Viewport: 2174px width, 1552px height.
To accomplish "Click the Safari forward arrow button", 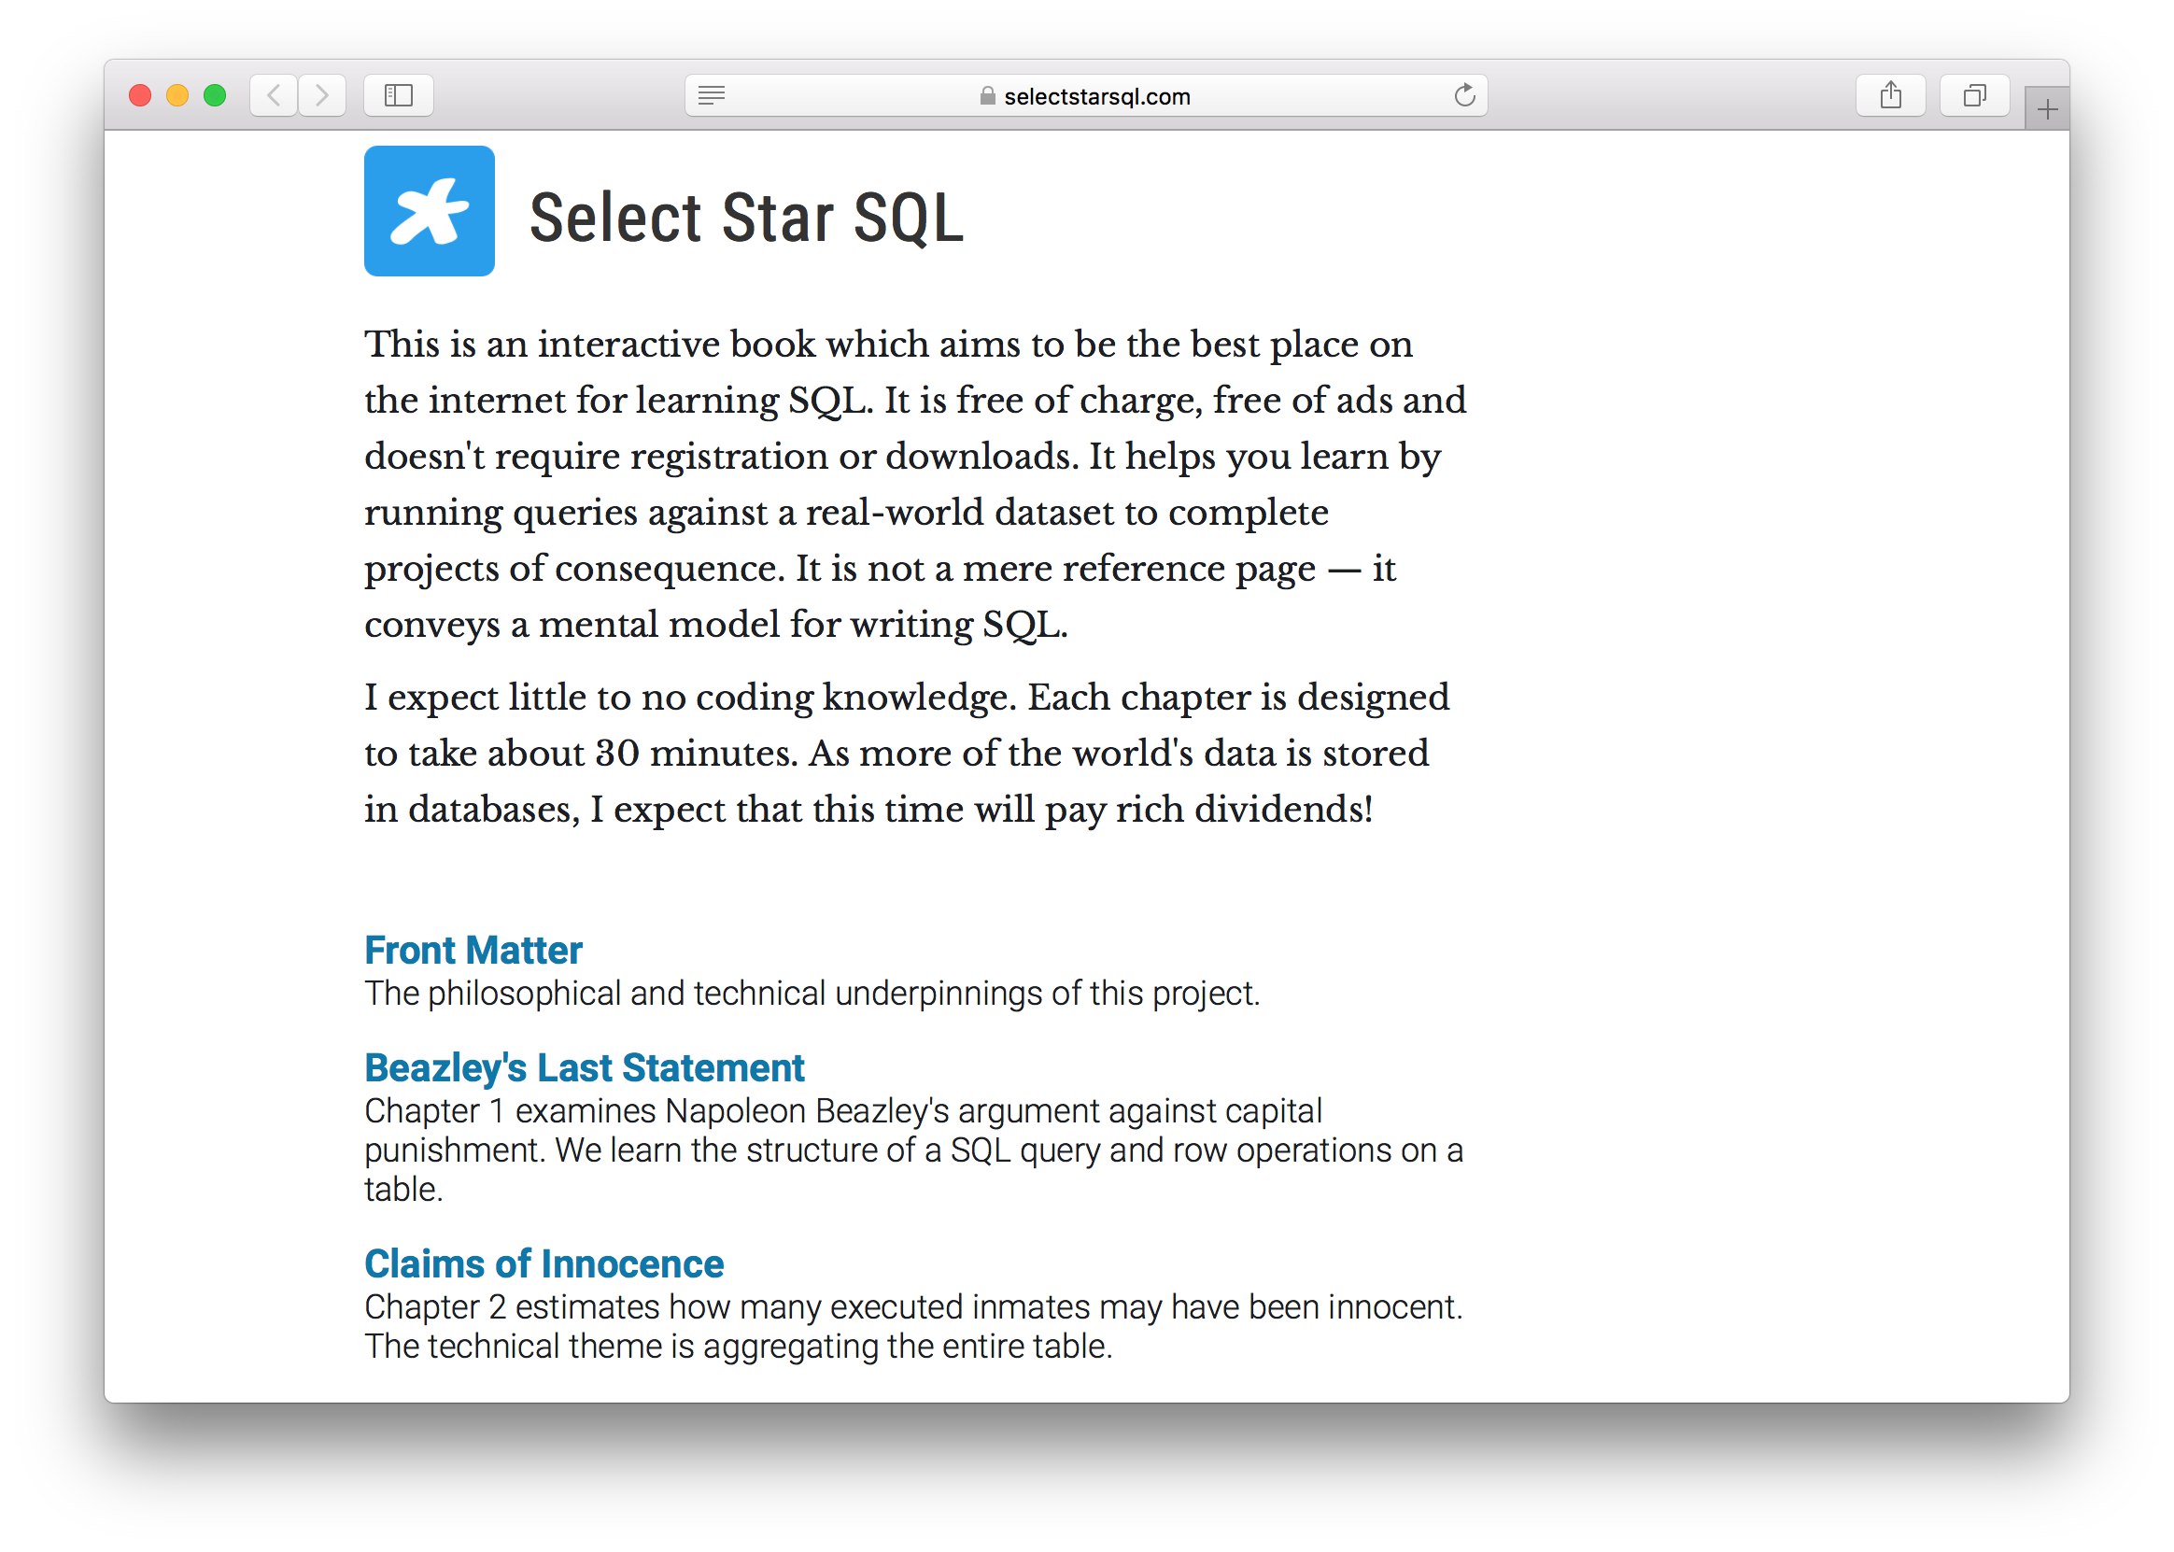I will (322, 95).
